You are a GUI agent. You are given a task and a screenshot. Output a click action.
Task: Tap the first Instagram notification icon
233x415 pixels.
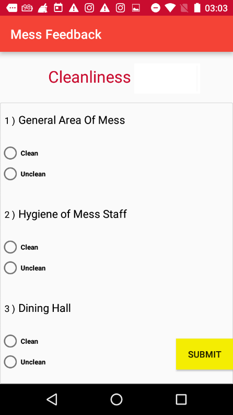point(89,8)
